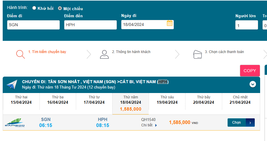Viewport: 267px width, 141px height.
Task: Click the Điểm đến input containing HPH
Action: [90, 25]
